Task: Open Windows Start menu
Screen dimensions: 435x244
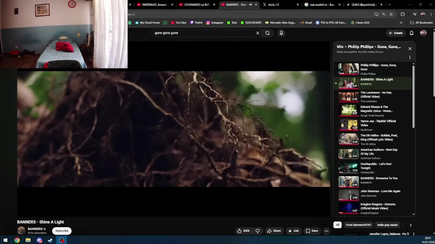Action: coord(5,240)
